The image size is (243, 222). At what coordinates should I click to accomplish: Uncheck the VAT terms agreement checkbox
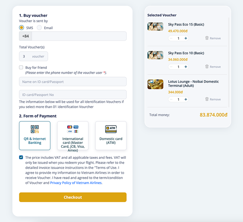(x=21, y=158)
